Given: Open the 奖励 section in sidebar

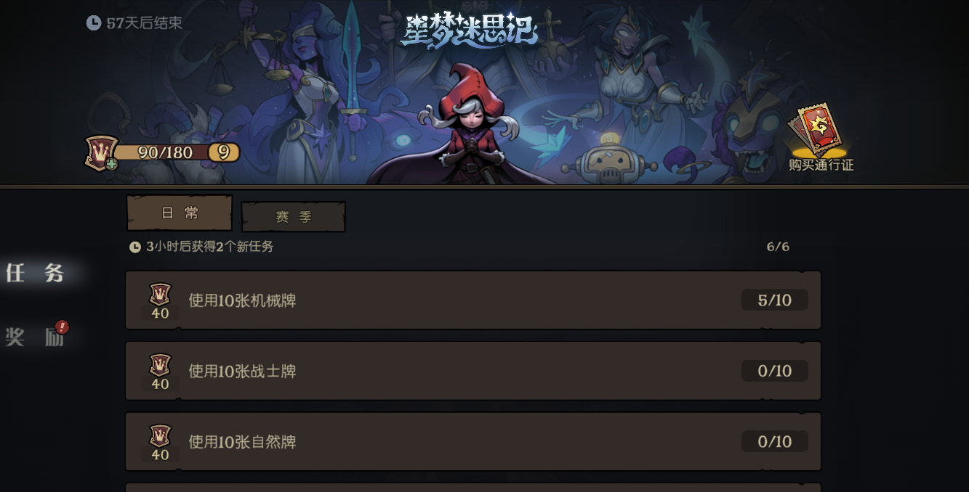Looking at the screenshot, I should 35,337.
